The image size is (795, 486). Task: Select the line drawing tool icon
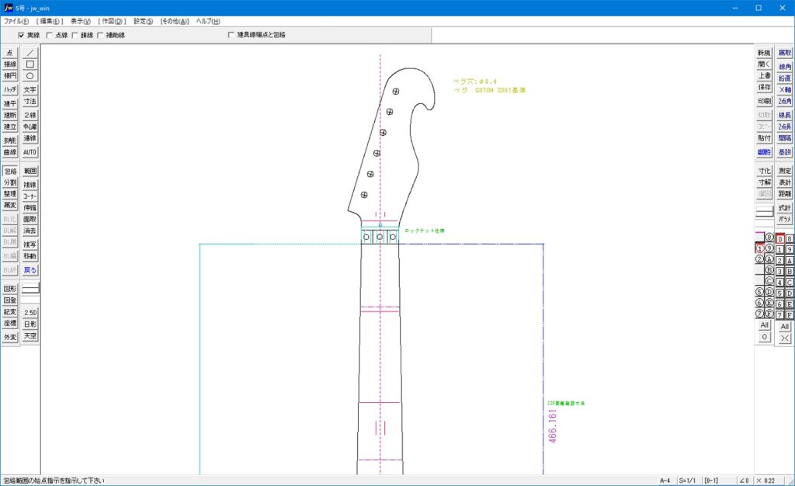pos(30,52)
